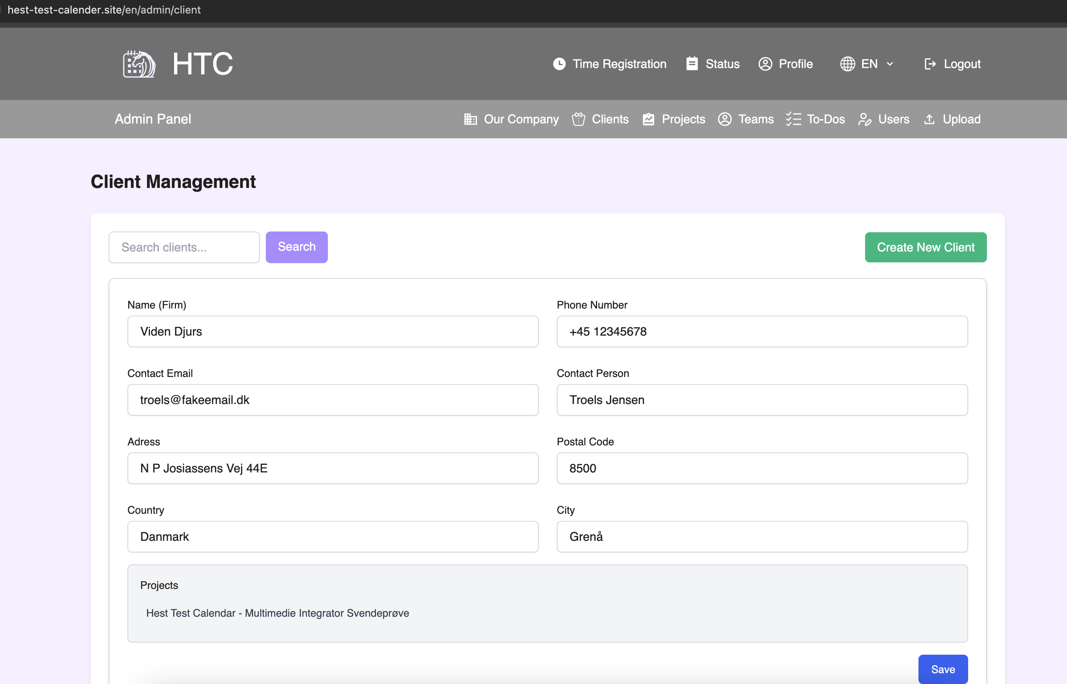Click the To-Dos checklist icon

click(x=793, y=119)
